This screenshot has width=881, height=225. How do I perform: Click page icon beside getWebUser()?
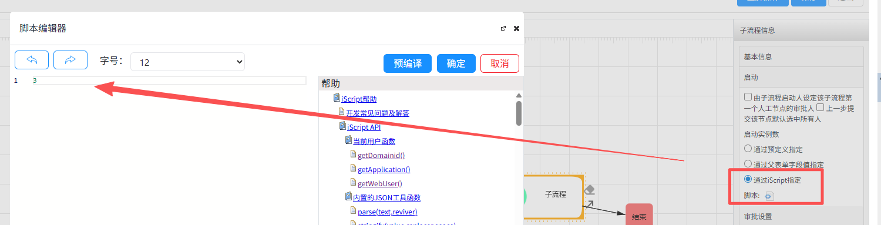(353, 183)
